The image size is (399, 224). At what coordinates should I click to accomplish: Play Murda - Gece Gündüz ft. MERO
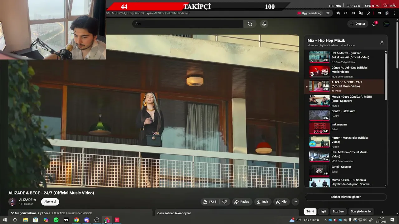[x=345, y=101]
